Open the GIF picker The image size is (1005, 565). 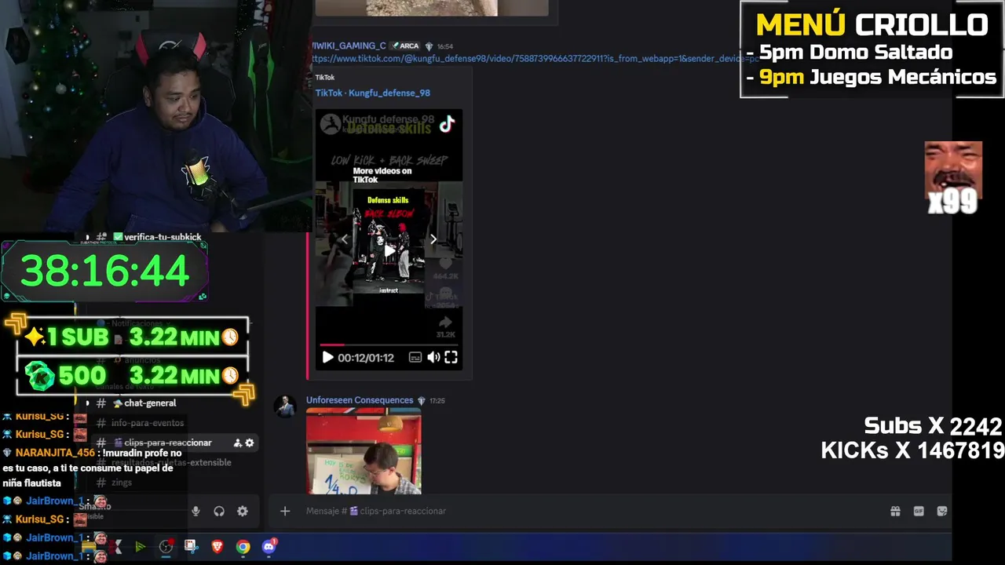[x=919, y=511]
